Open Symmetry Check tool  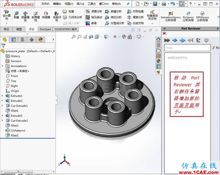click(135, 11)
